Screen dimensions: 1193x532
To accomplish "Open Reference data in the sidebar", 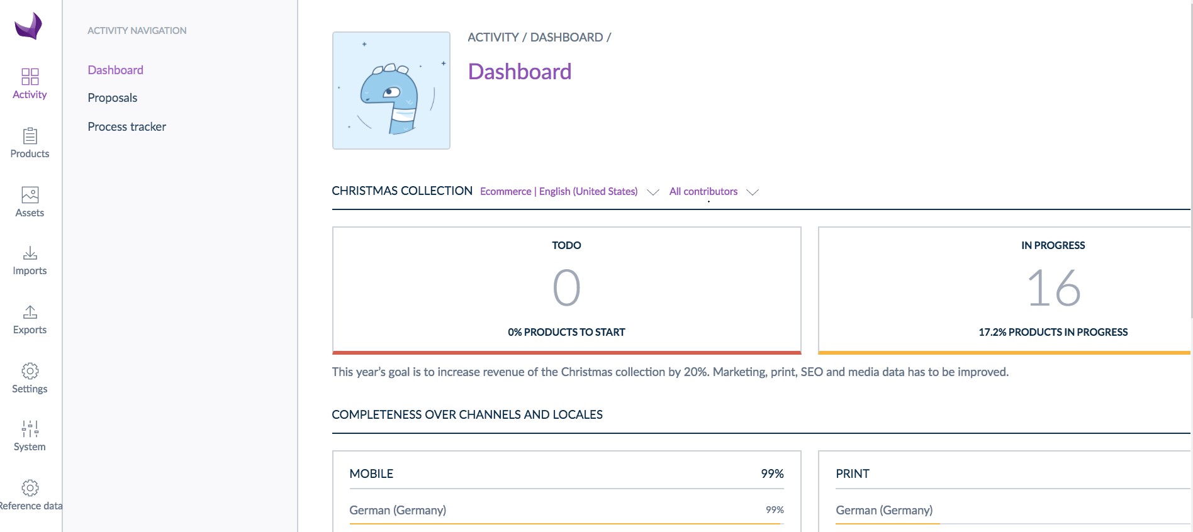I will tap(30, 488).
